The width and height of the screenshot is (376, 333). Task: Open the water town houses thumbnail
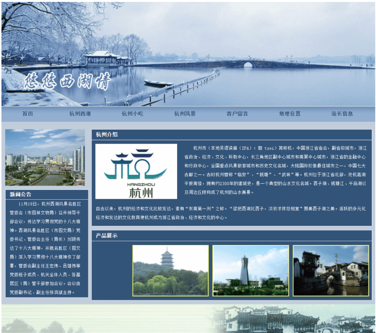point(331,271)
